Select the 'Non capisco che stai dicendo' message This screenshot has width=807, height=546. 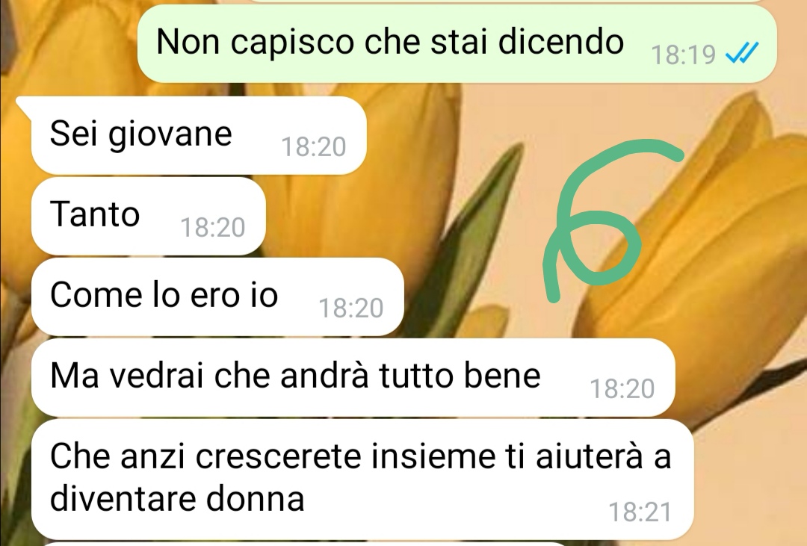(x=457, y=44)
